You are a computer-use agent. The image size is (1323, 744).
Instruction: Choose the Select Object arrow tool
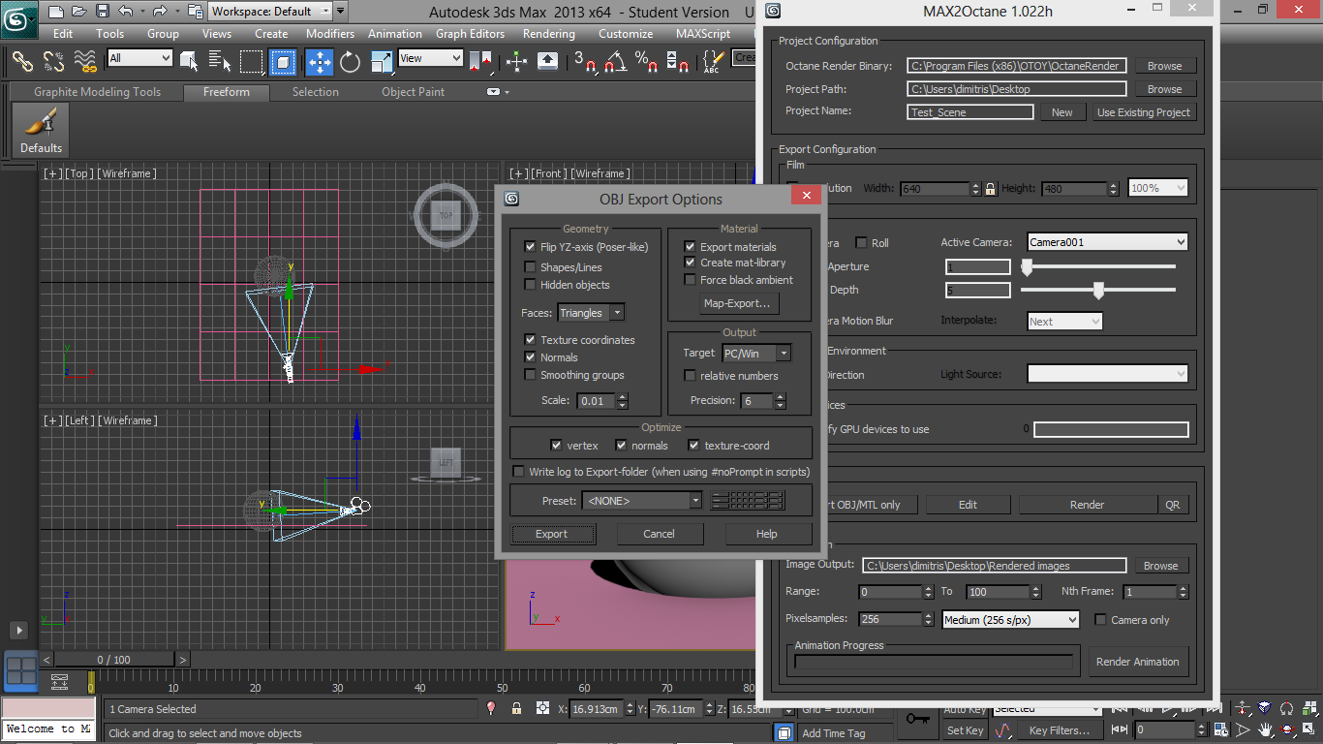[x=189, y=61]
